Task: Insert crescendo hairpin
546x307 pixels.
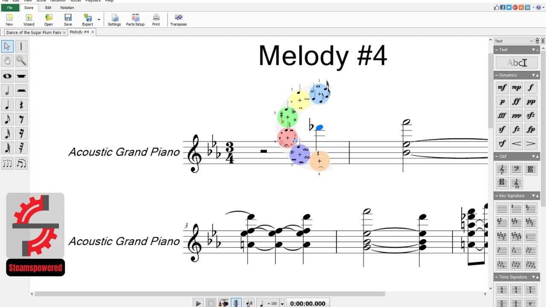Action: [517, 144]
